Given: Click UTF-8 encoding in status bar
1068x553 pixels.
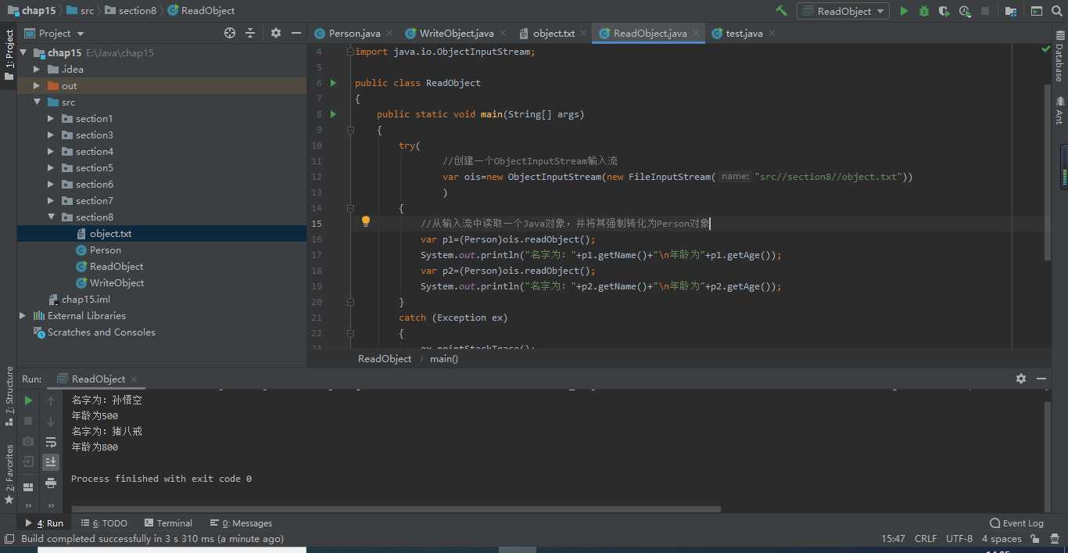Looking at the screenshot, I should (x=959, y=539).
